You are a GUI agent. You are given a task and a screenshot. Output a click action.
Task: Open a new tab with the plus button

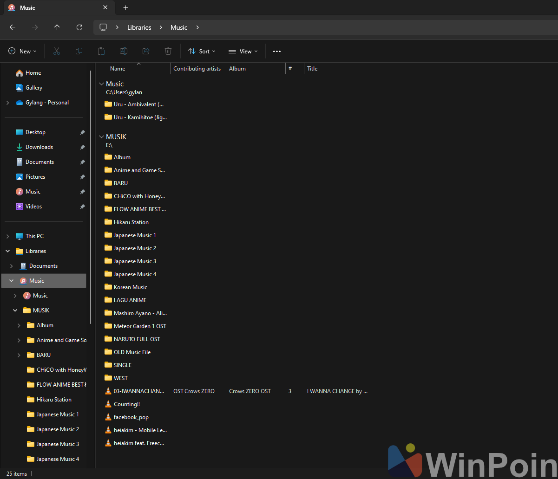point(125,7)
